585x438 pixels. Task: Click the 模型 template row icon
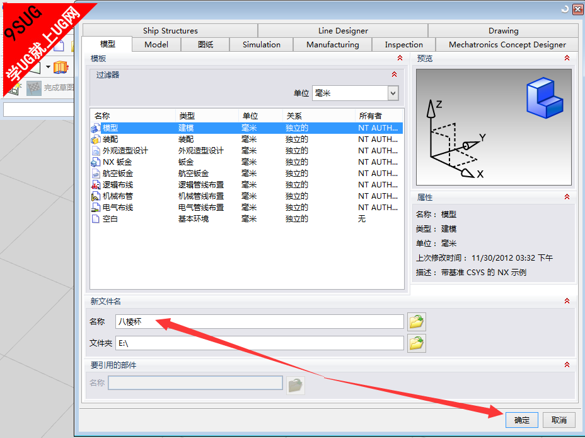96,128
